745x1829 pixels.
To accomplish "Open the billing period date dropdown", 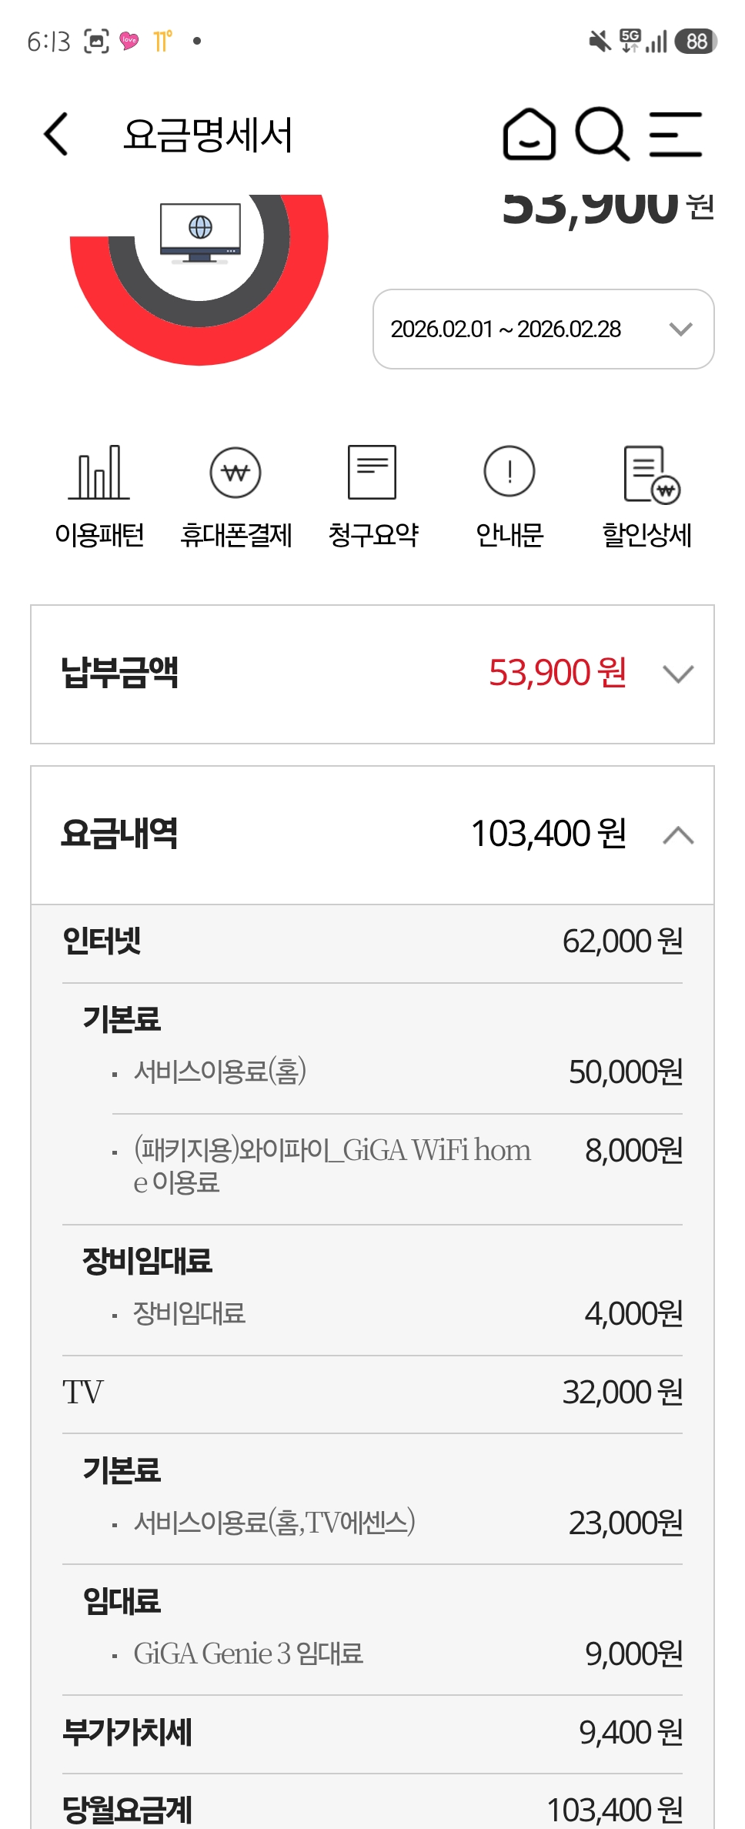I will coord(543,329).
